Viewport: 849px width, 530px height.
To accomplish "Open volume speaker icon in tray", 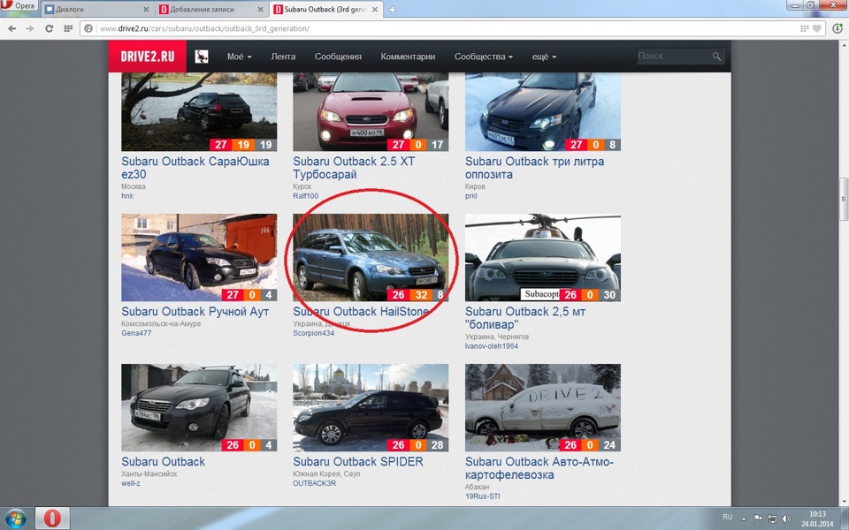I will pyautogui.click(x=786, y=519).
